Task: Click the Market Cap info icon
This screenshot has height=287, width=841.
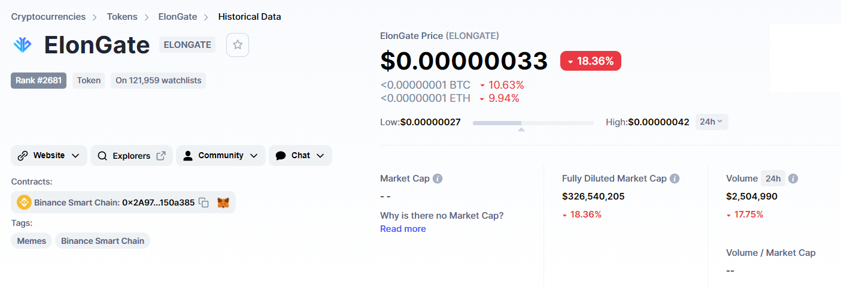Action: pos(438,179)
